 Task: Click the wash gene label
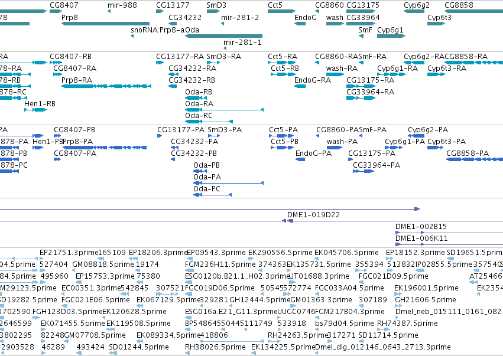coord(335,17)
